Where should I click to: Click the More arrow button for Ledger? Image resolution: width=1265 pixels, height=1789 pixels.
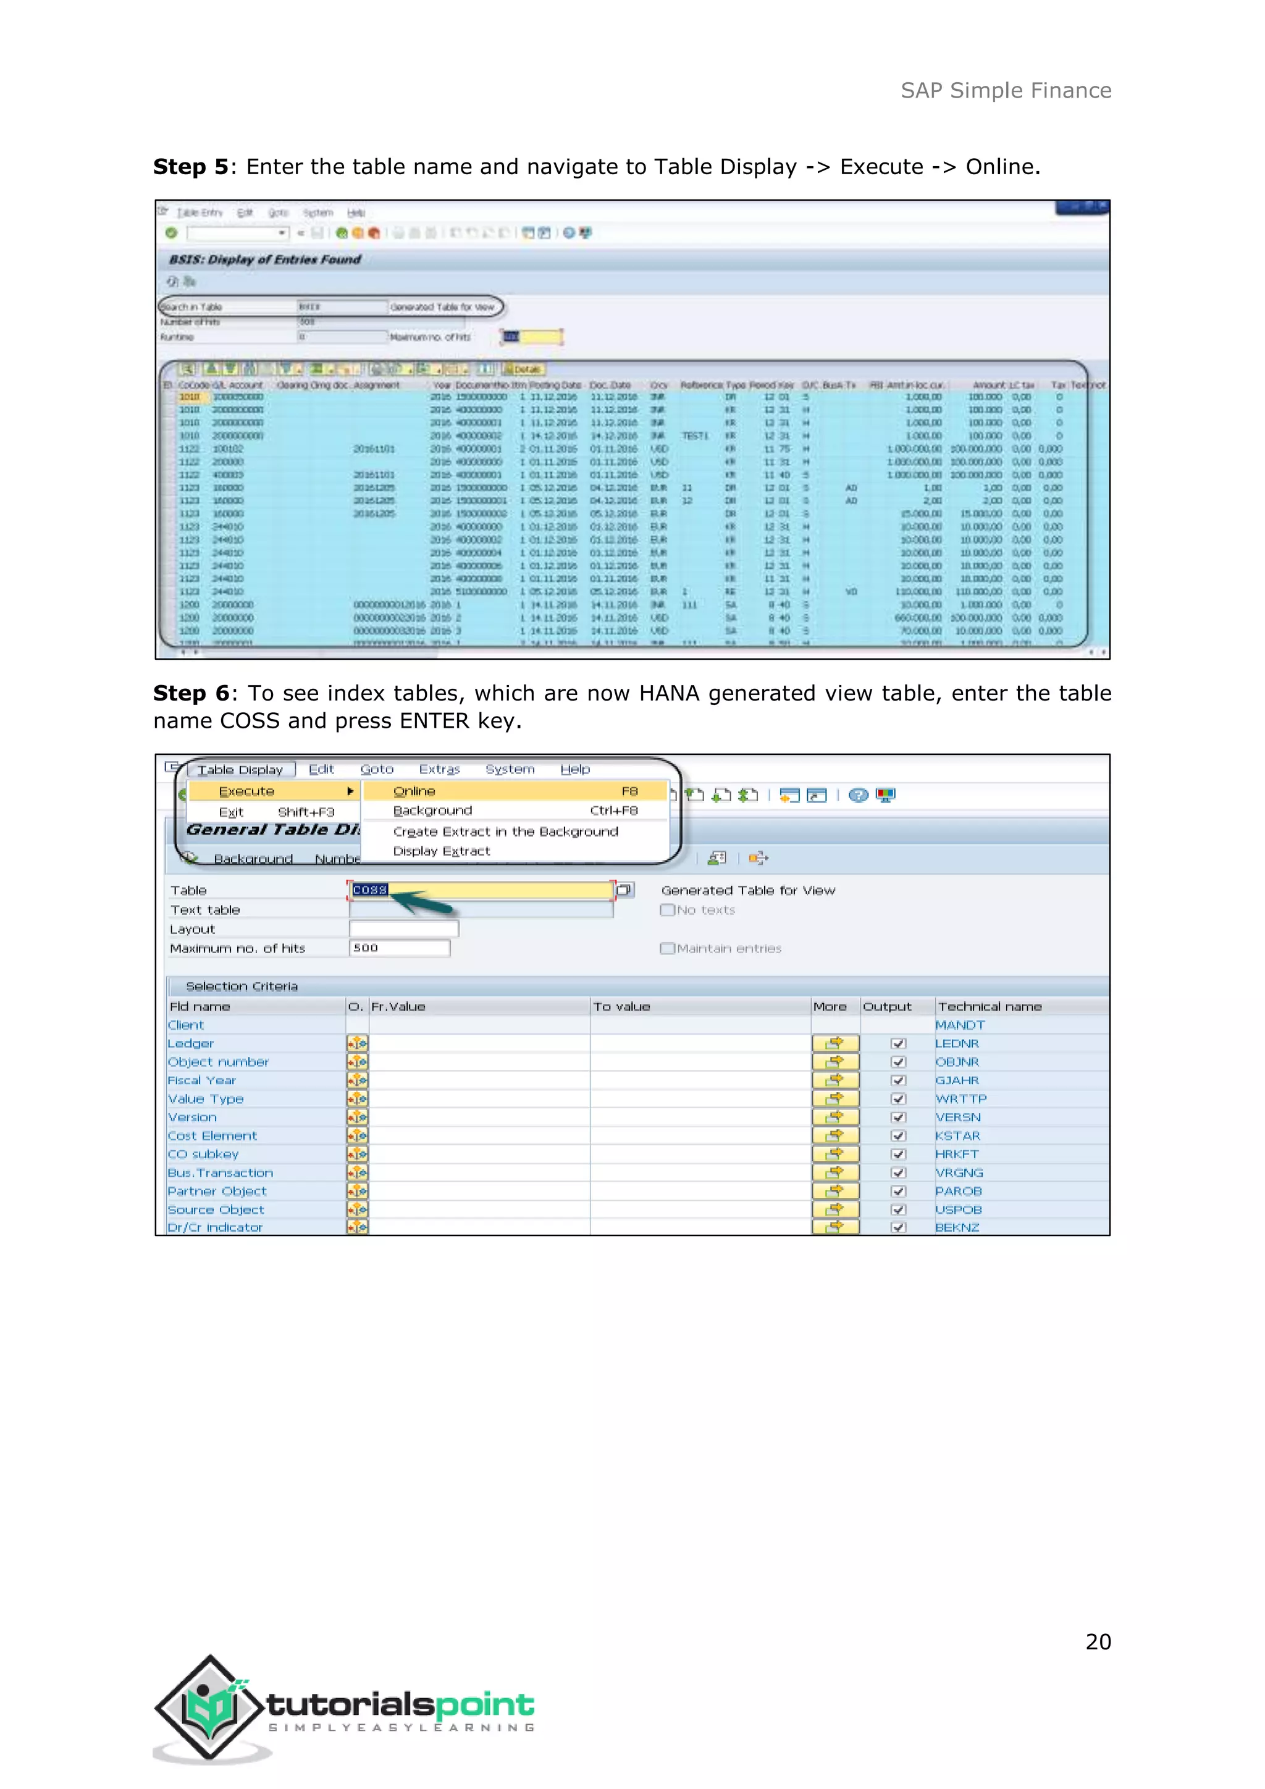coord(835,1043)
